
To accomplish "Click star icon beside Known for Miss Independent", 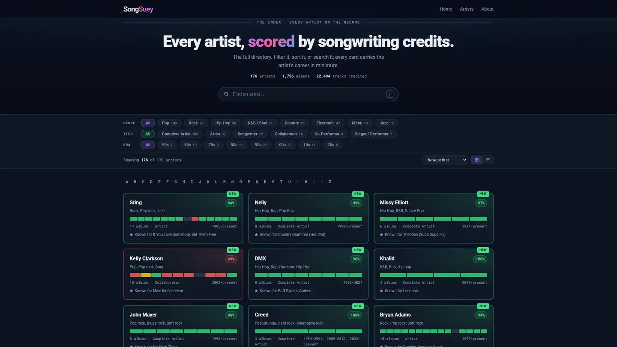I will point(132,291).
